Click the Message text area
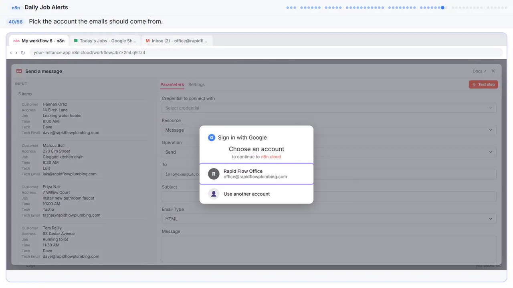The image size is (513, 288). pos(329,249)
